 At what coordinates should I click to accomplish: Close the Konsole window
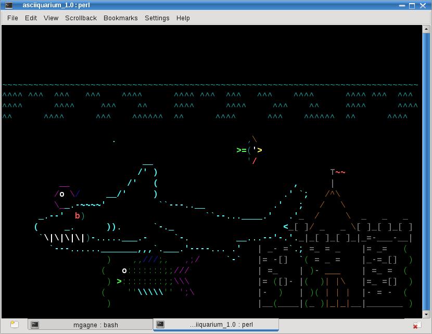[x=424, y=6]
